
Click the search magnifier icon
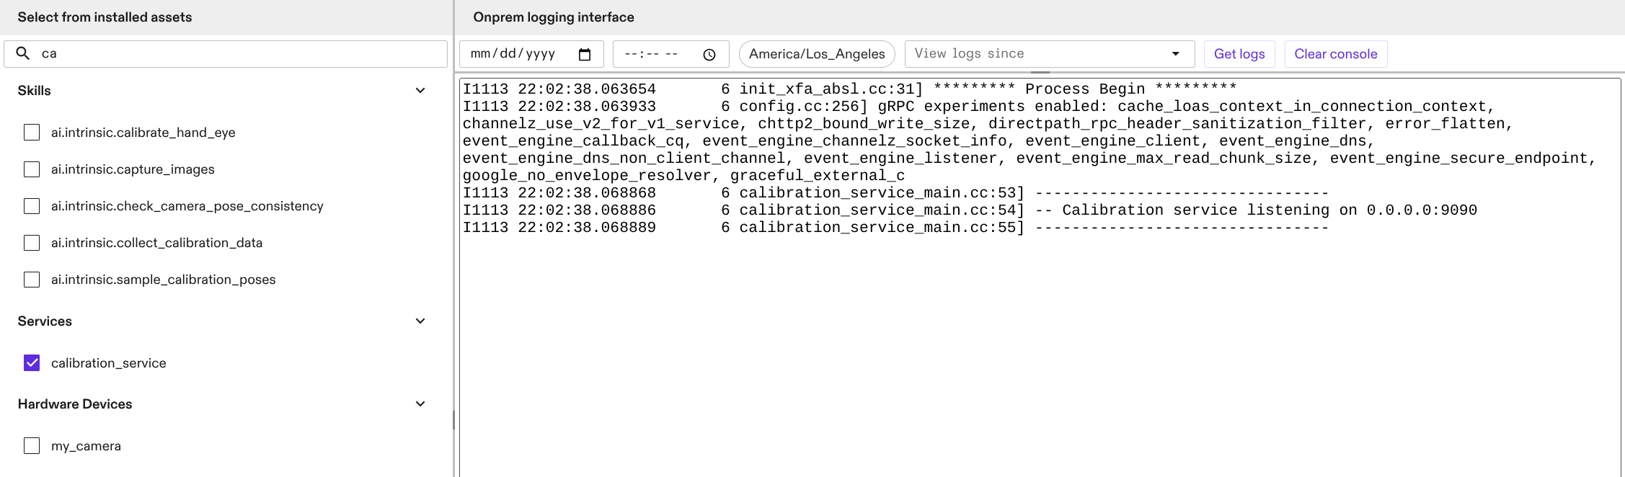[23, 53]
